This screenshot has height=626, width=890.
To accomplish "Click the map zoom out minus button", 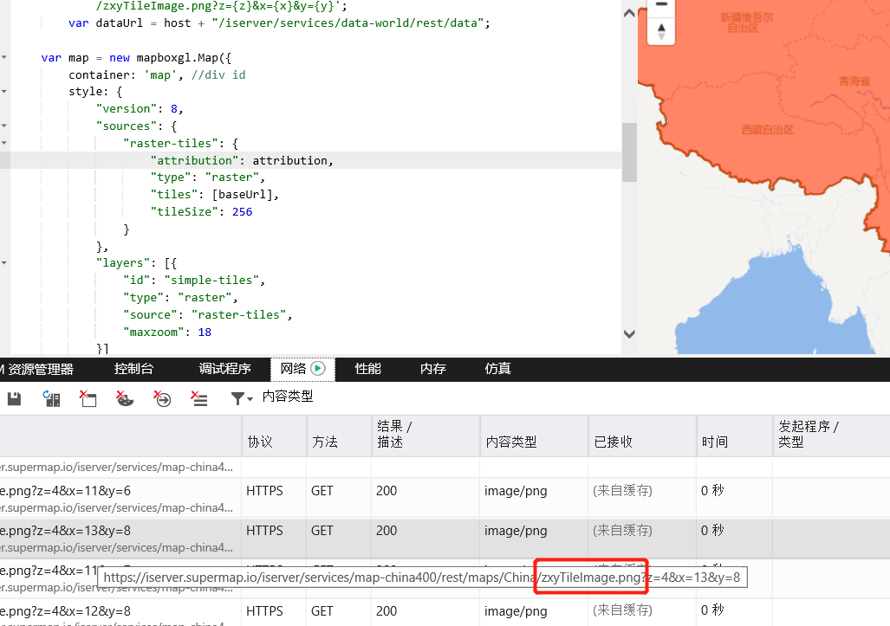I will [661, 5].
